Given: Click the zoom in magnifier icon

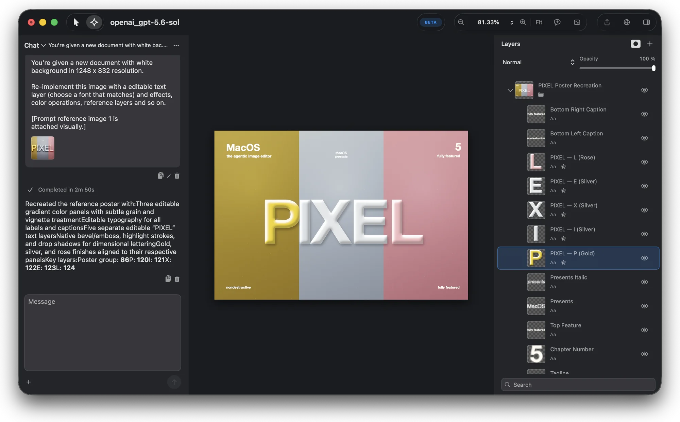Looking at the screenshot, I should pos(523,22).
